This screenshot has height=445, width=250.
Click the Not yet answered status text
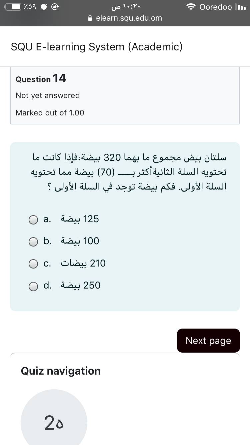click(48, 95)
